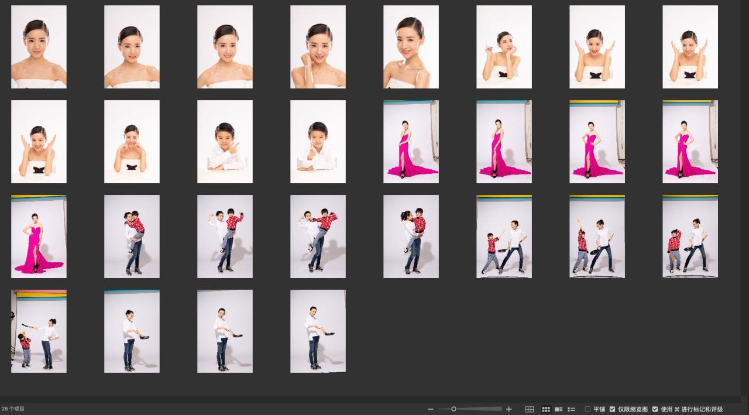749x415 pixels.
Task: Click the plus icon to enlarge thumbnails
Action: (509, 409)
